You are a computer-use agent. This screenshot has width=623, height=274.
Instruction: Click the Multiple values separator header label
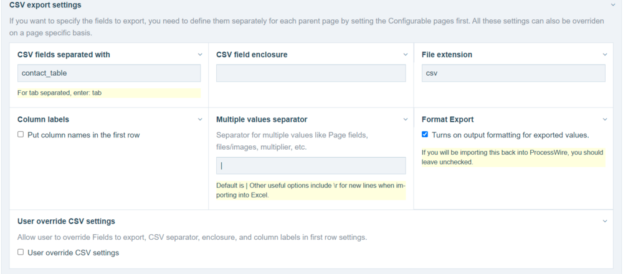tap(262, 119)
